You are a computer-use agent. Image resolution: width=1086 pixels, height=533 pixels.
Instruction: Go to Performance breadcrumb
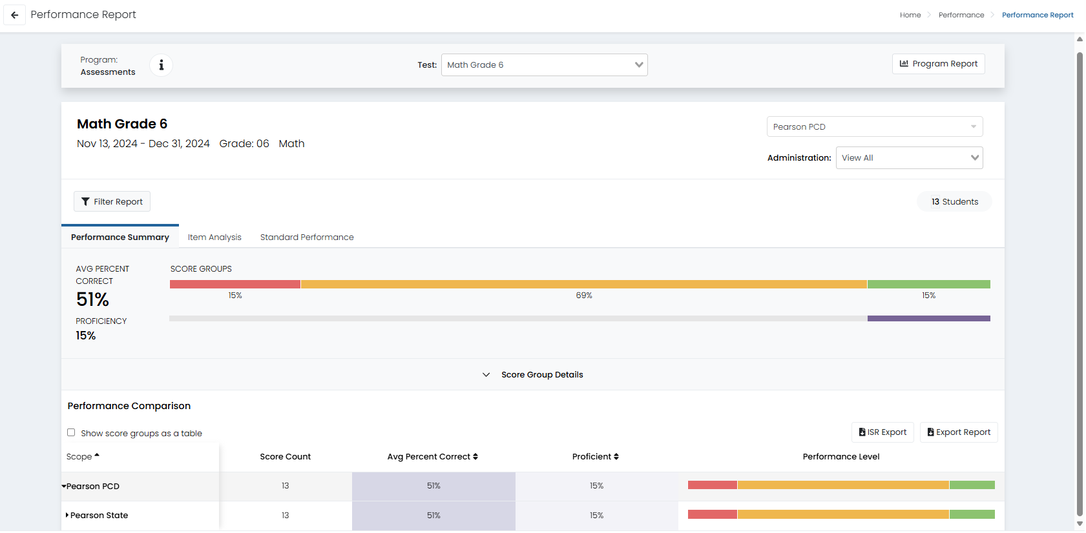pos(961,15)
